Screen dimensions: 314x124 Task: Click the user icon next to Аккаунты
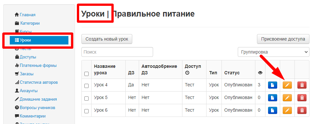tap(17, 91)
